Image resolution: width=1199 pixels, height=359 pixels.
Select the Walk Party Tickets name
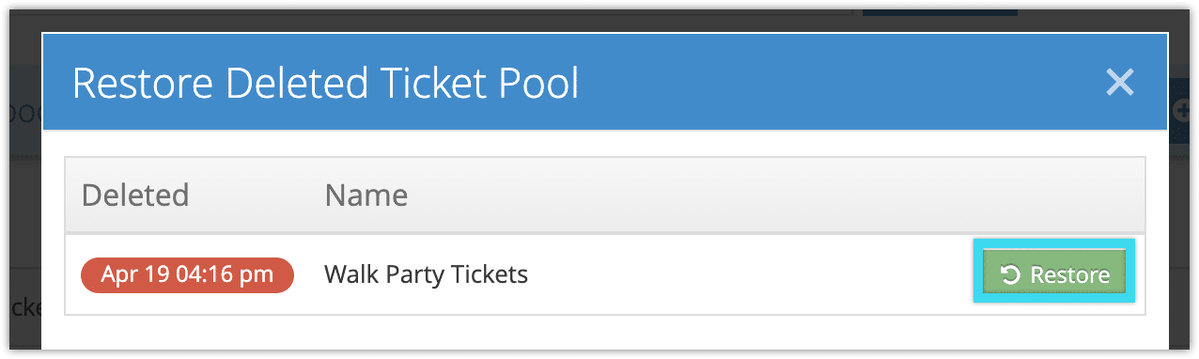pyautogui.click(x=426, y=275)
